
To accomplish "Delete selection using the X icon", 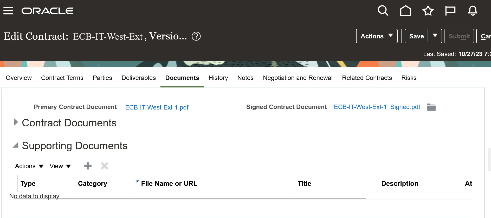I will (x=104, y=166).
